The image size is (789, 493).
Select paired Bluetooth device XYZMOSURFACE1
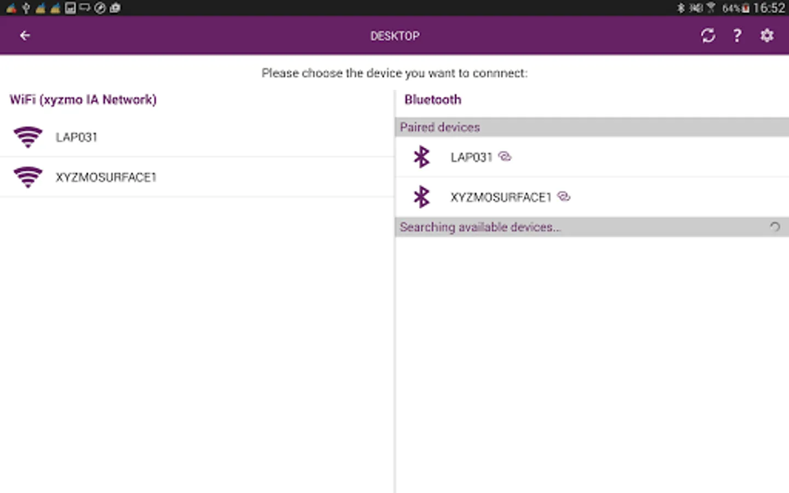[500, 197]
